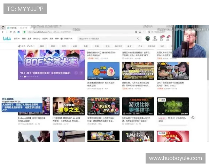Click the green security shield icon
The height and width of the screenshot is (167, 209).
click(24, 32)
